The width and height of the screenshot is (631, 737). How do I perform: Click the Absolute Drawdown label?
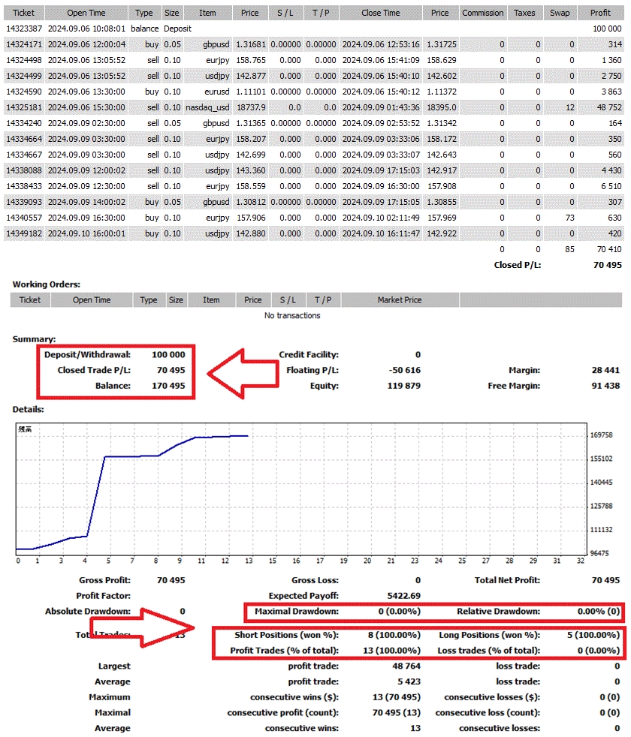click(x=88, y=612)
